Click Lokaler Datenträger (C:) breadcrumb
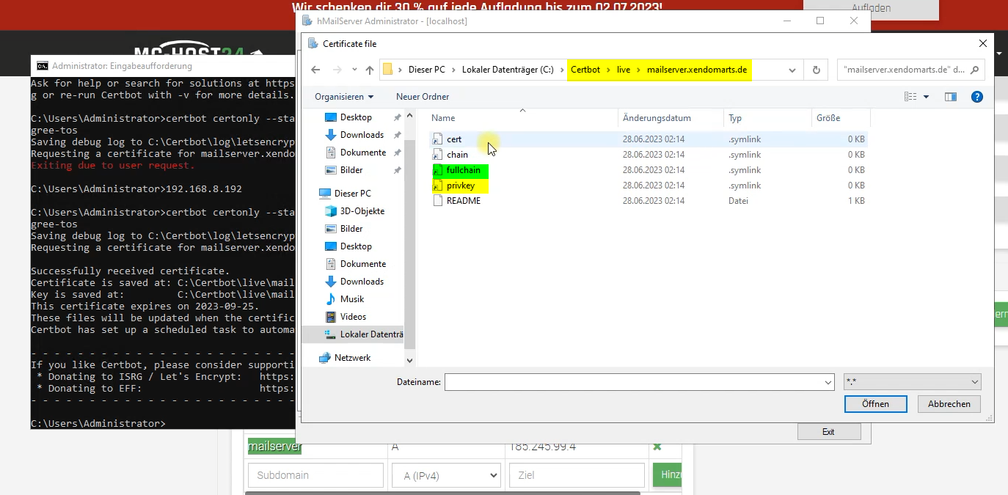The height and width of the screenshot is (495, 1008). coord(508,70)
